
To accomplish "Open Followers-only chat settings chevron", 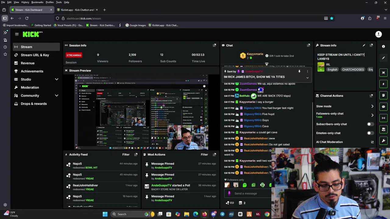I will [372, 115].
